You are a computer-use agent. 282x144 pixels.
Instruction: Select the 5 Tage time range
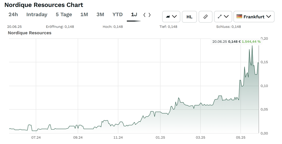coord(64,14)
